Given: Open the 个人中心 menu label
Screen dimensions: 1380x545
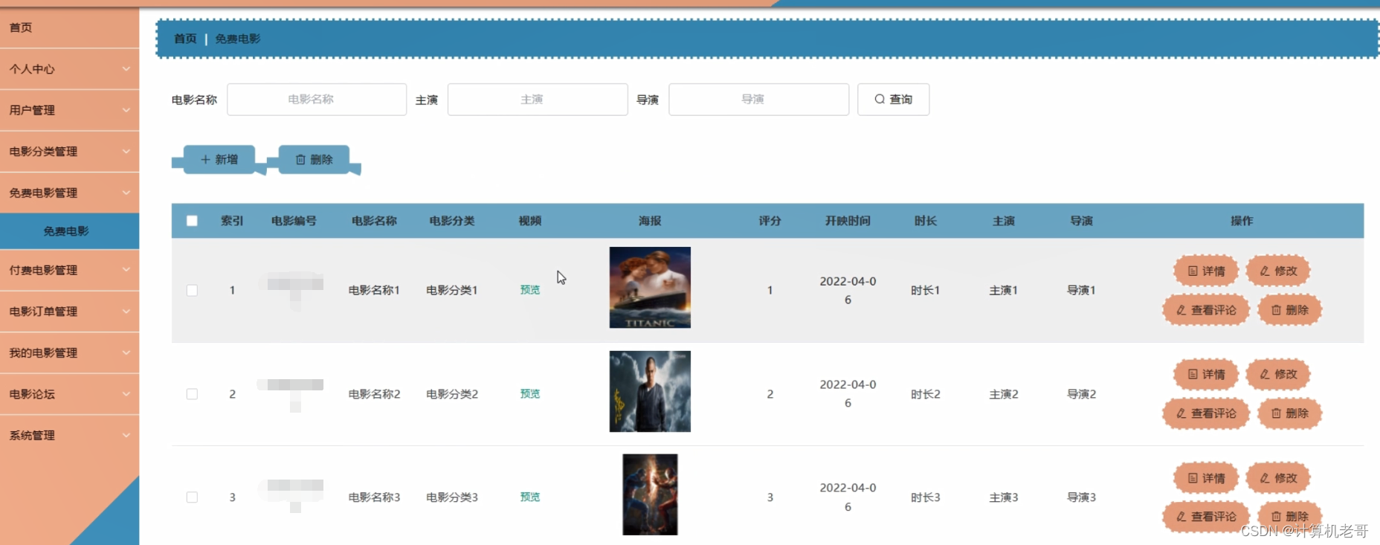Looking at the screenshot, I should pyautogui.click(x=32, y=69).
